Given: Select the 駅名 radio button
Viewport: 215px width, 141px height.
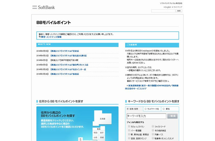Looking at the screenshot, I should (x=164, y=109).
